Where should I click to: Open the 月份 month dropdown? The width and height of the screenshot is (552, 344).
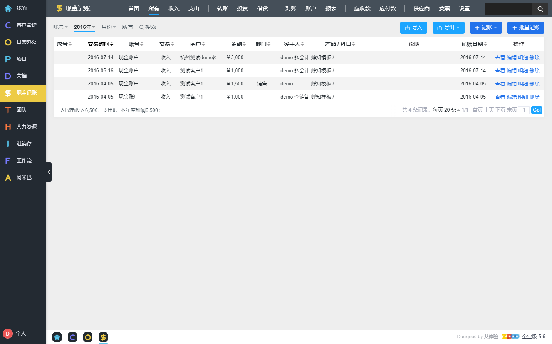108,27
